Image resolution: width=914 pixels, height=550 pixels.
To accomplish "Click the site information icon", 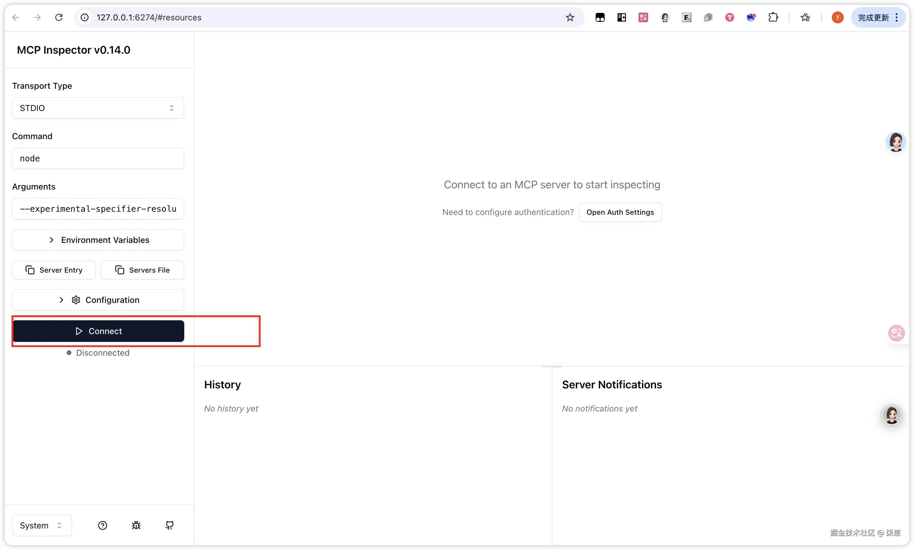I will 85,17.
